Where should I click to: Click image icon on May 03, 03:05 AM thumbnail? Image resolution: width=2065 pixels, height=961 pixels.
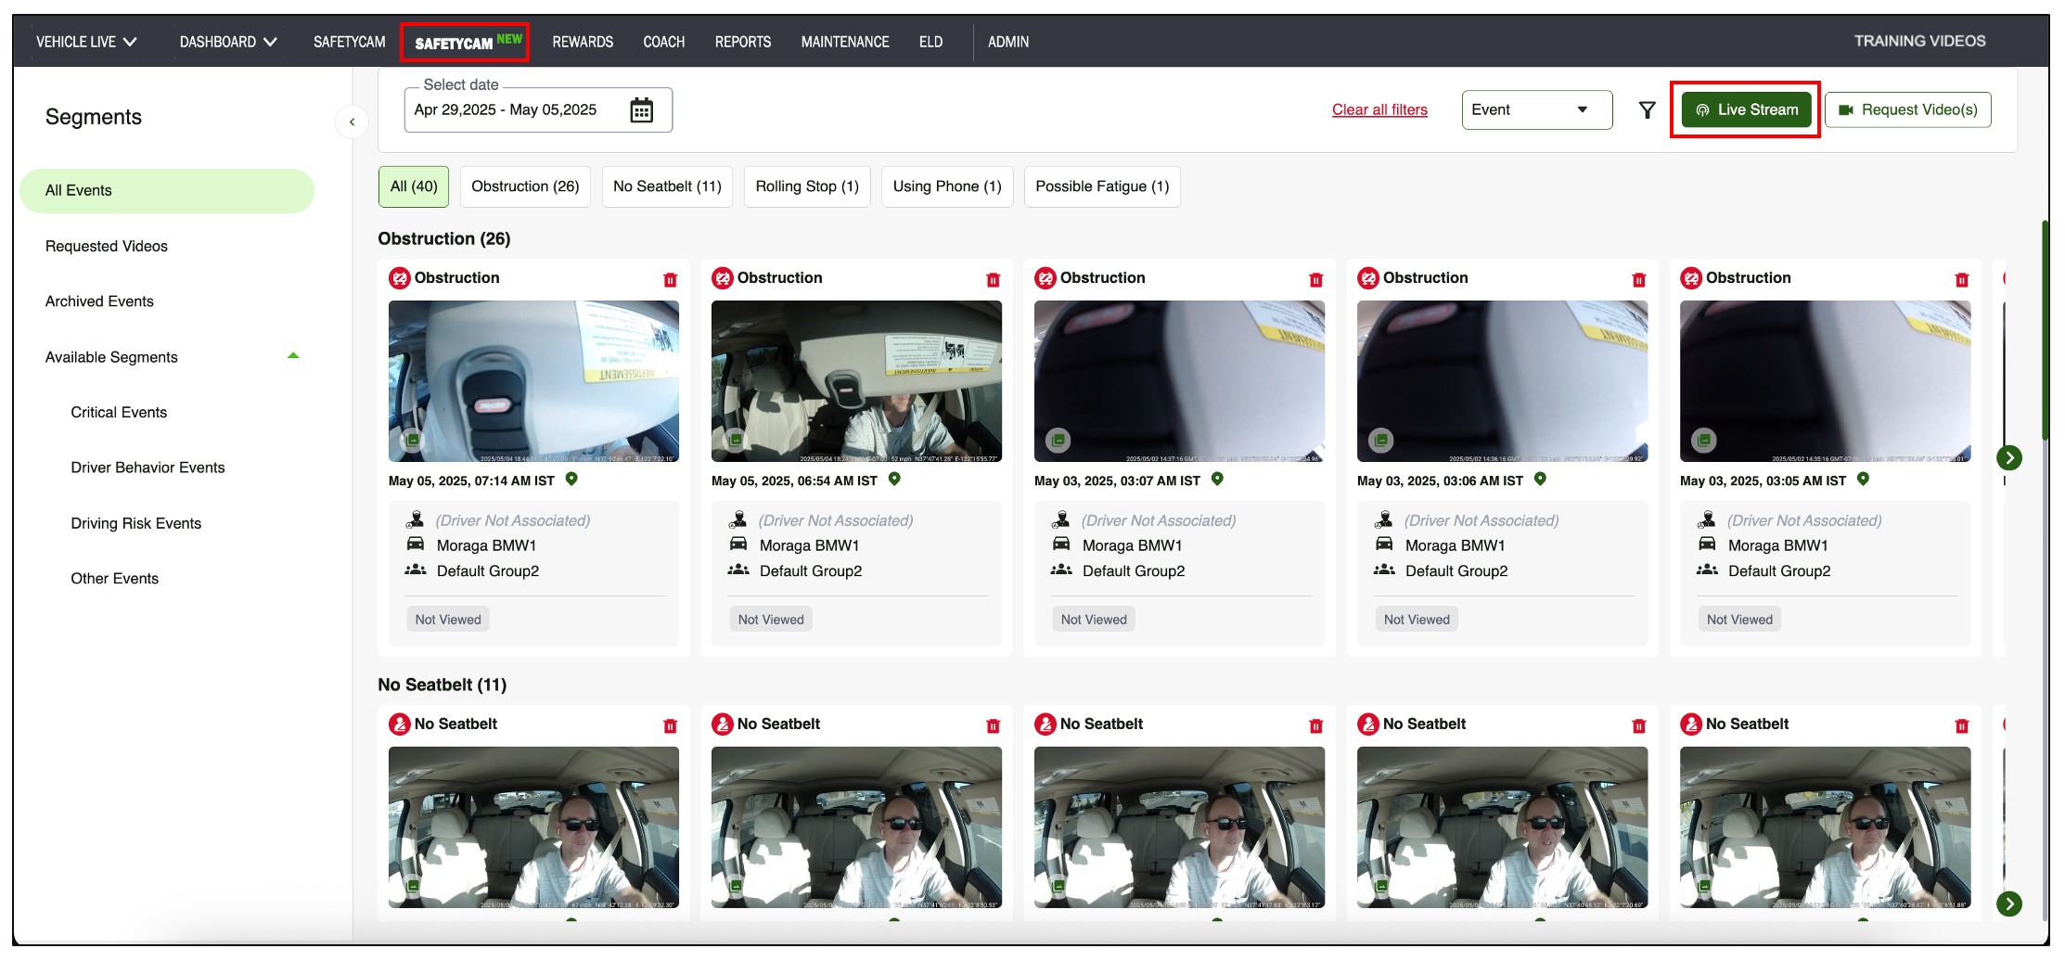[1703, 440]
